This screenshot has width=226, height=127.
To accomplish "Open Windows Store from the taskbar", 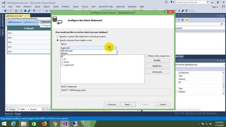I will (34, 124).
